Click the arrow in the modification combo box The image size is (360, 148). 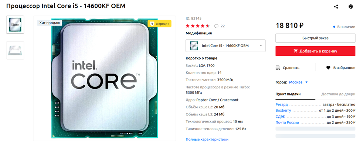261,46
